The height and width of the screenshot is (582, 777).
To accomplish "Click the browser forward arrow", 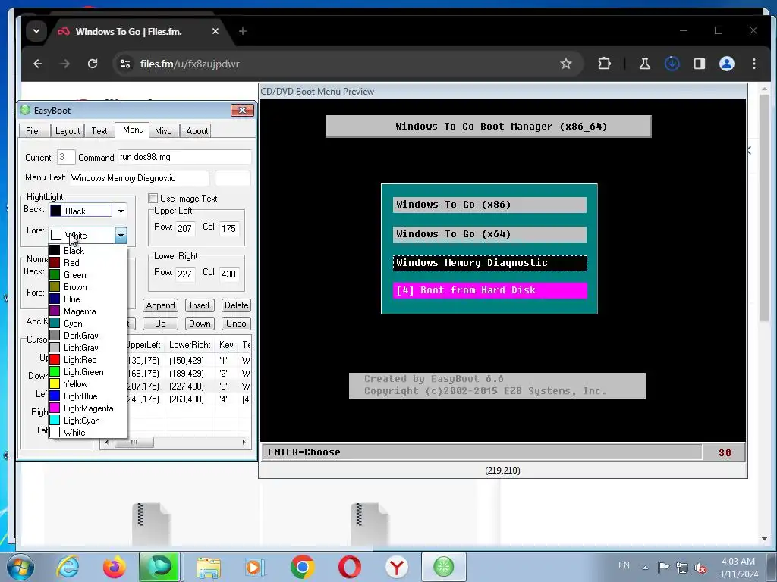I will click(x=65, y=64).
